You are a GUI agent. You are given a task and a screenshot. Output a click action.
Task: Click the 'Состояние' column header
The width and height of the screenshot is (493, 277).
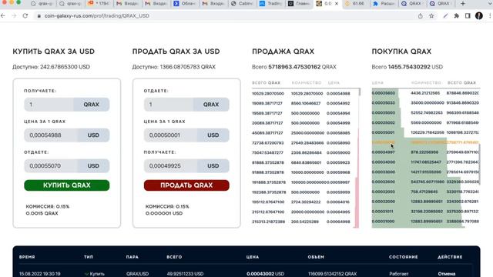tap(404, 257)
